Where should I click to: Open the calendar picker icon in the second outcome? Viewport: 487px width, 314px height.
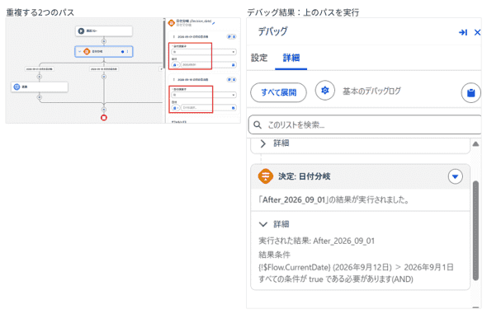click(x=233, y=108)
